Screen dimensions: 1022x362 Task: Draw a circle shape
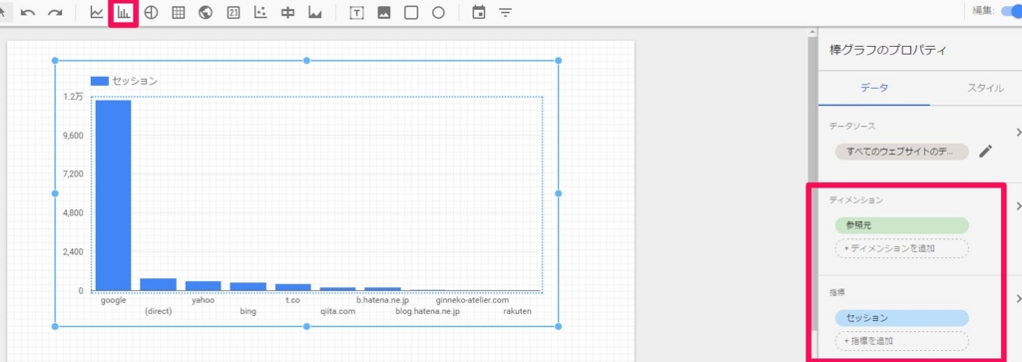click(439, 13)
